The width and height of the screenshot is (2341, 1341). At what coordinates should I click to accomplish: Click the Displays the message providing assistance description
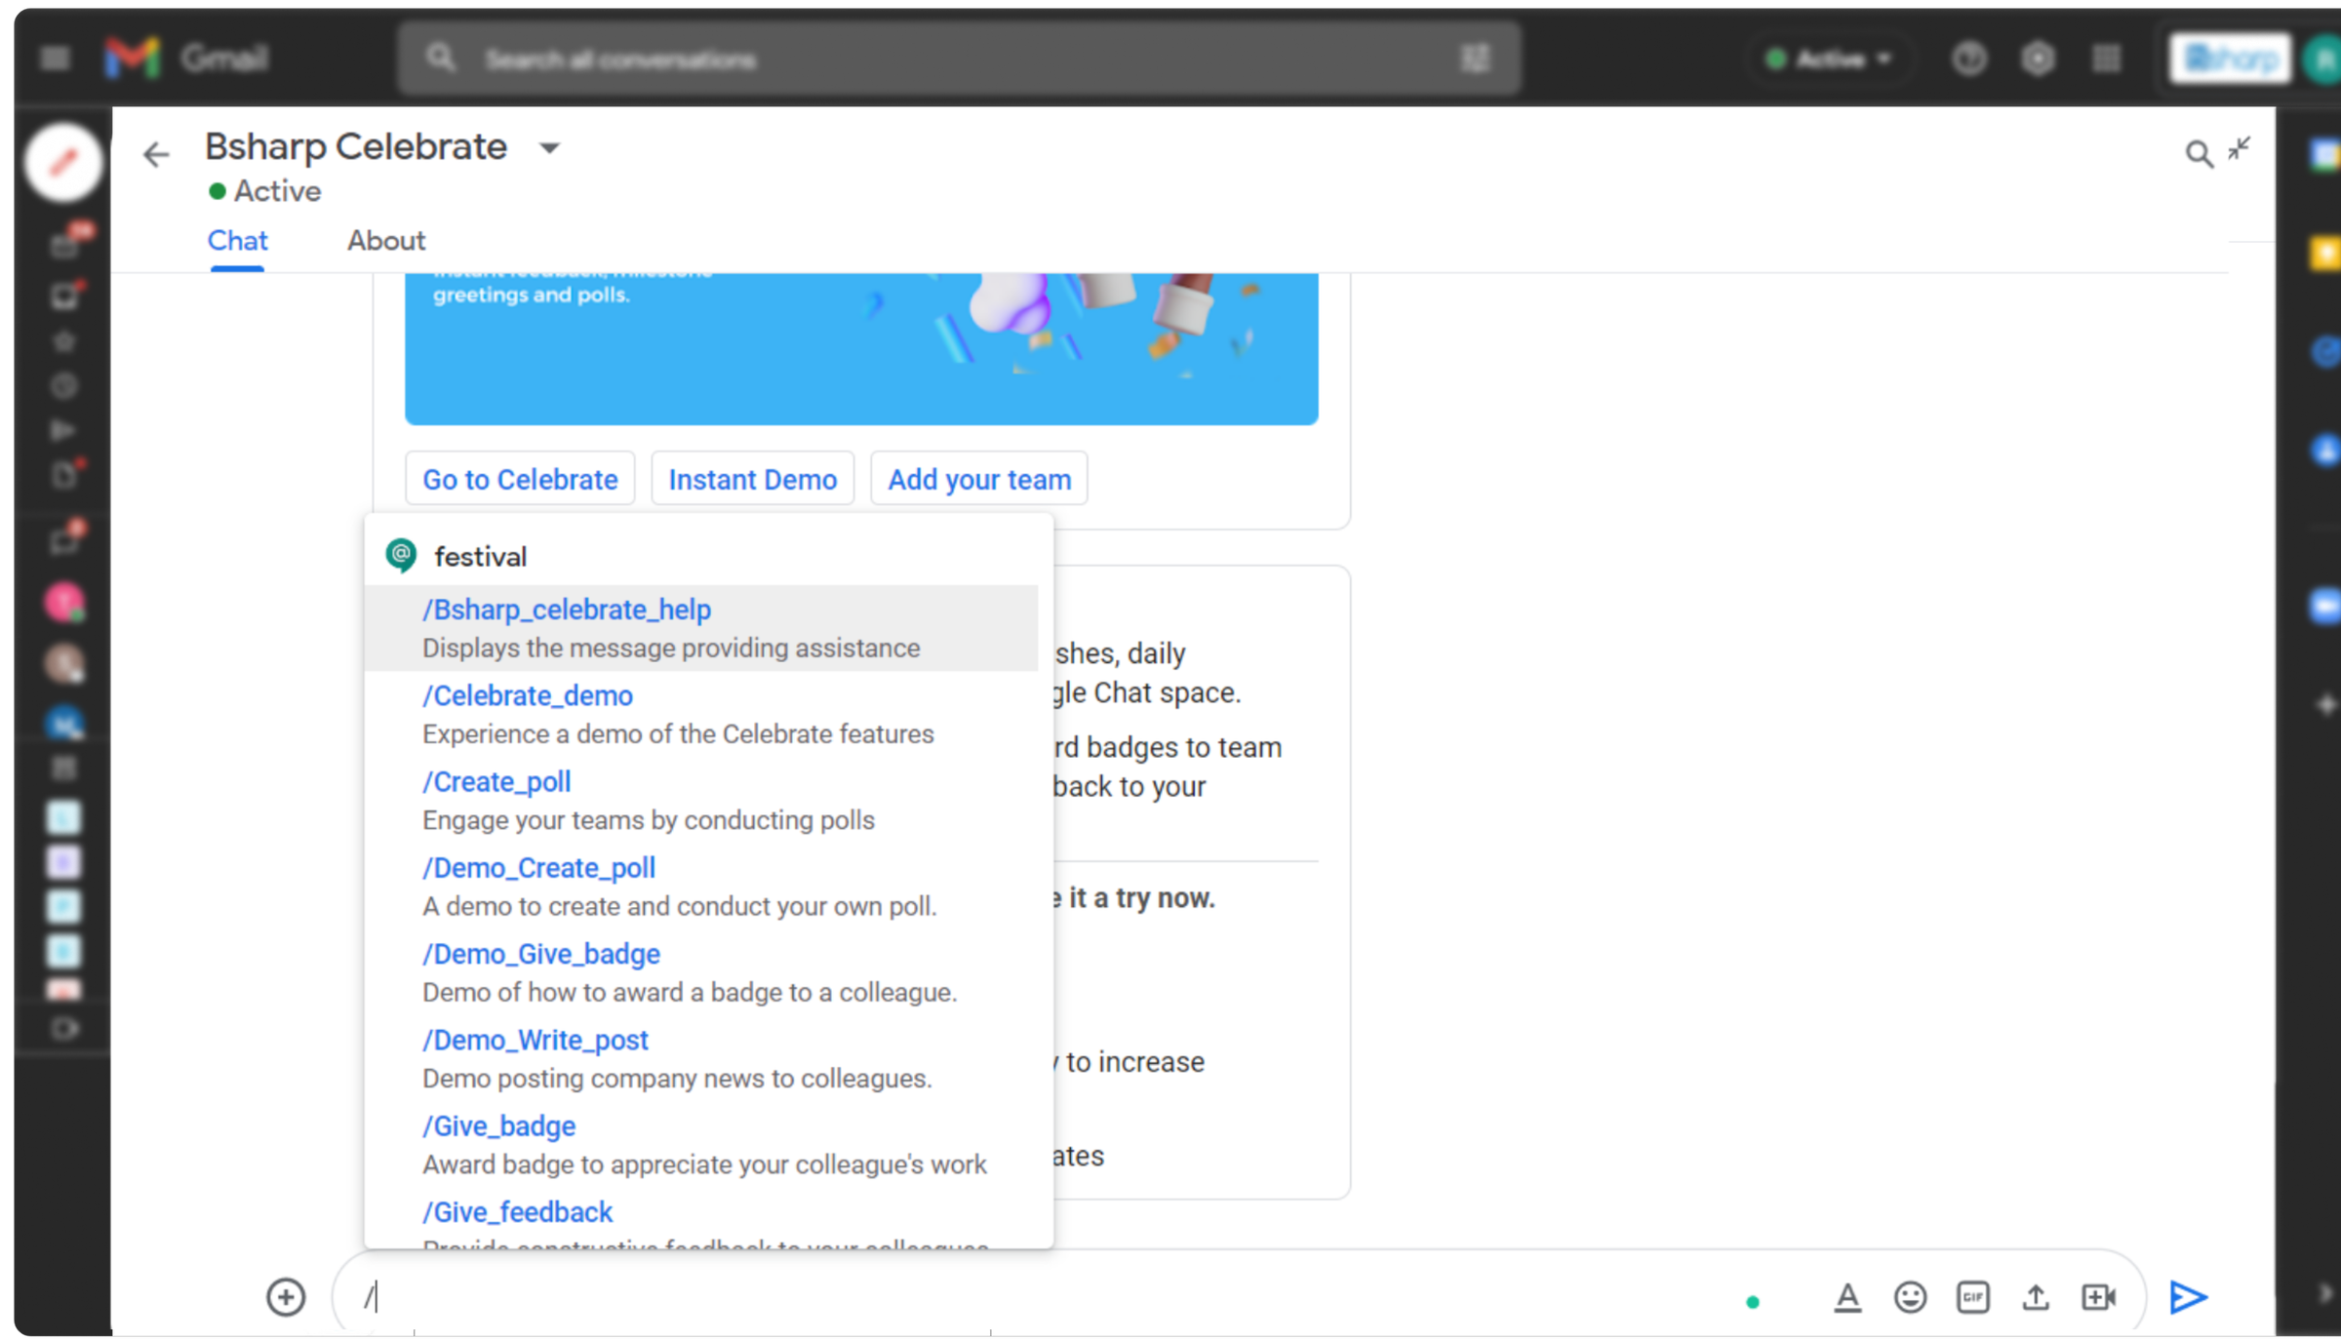[x=671, y=648]
